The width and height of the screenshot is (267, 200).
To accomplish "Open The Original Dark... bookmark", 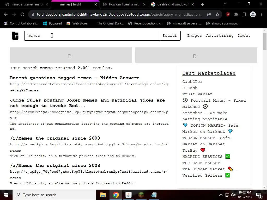I will (110, 23).
